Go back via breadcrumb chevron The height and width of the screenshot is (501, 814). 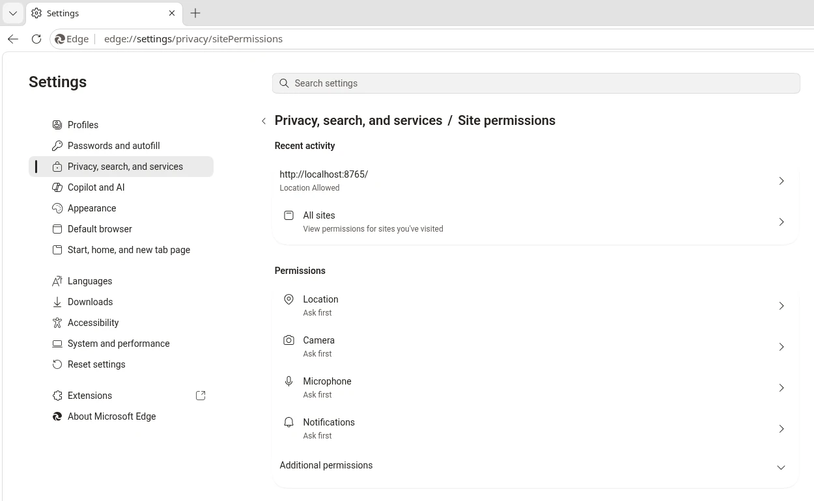pos(264,121)
